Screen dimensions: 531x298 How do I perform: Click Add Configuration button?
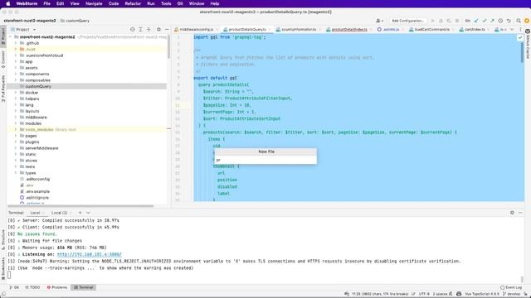click(407, 21)
